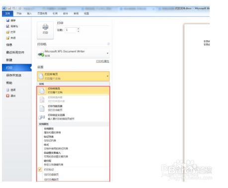228x188 pixels.
Task: Click the Close (关闭) document icon
Action: 8,38
